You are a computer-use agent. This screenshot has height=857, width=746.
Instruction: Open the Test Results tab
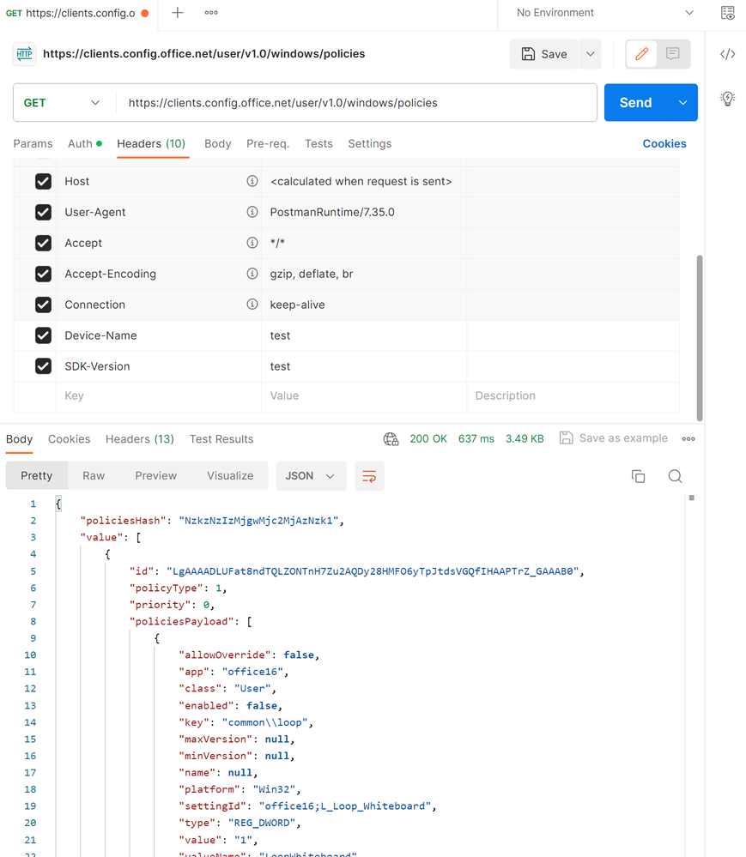tap(221, 439)
